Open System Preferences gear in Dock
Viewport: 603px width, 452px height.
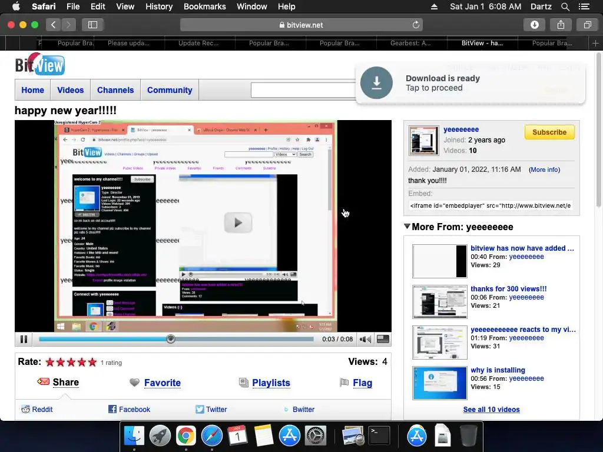tap(316, 436)
